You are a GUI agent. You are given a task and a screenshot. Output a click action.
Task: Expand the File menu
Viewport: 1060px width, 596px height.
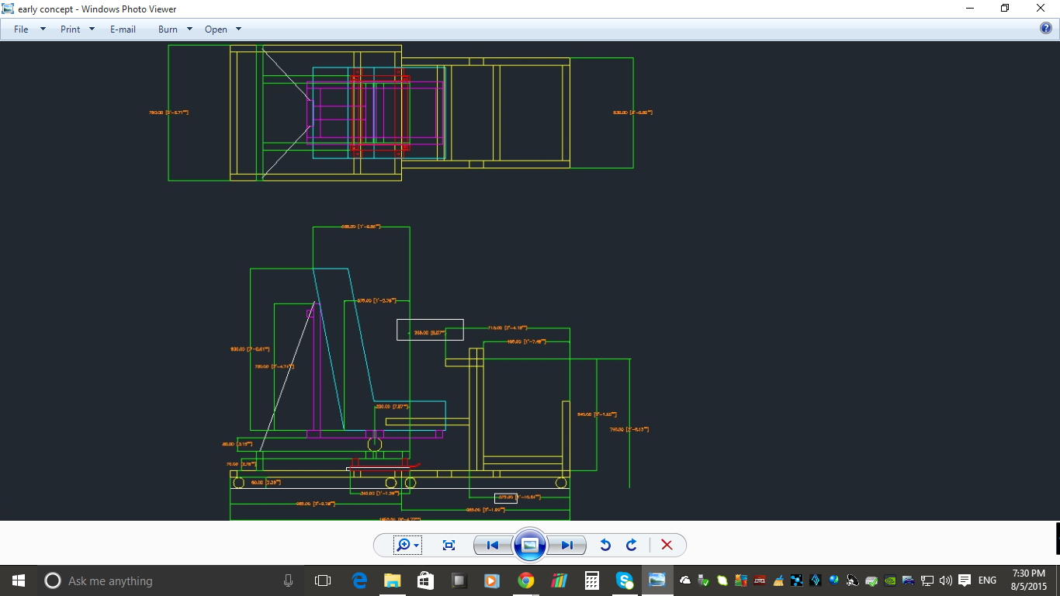click(x=29, y=29)
